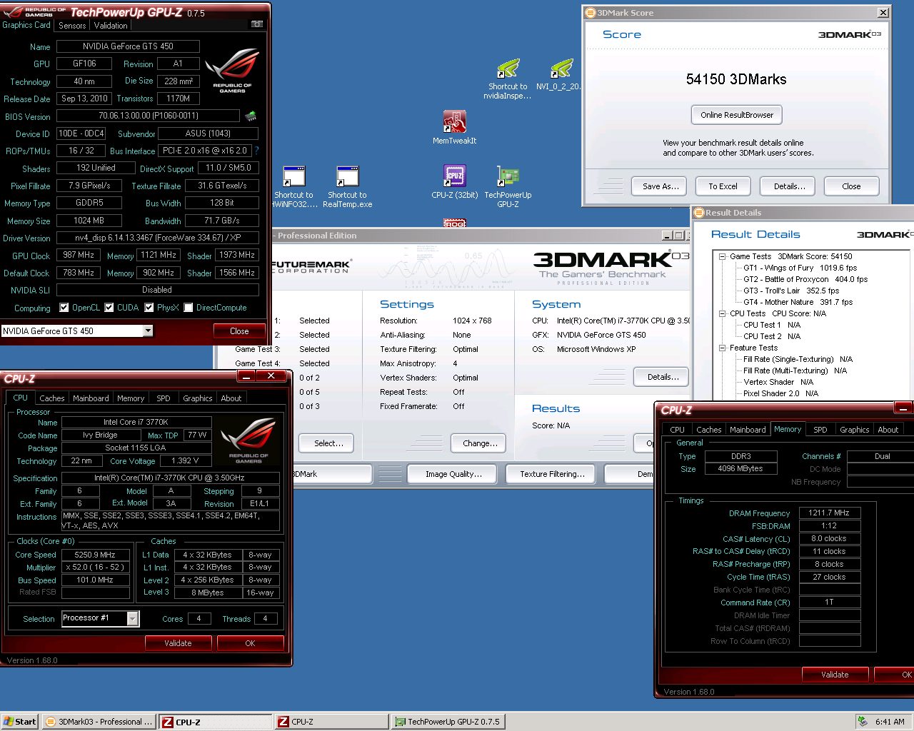Toggle the CUDA checkbox in GPU-Z
914x731 pixels.
[109, 308]
